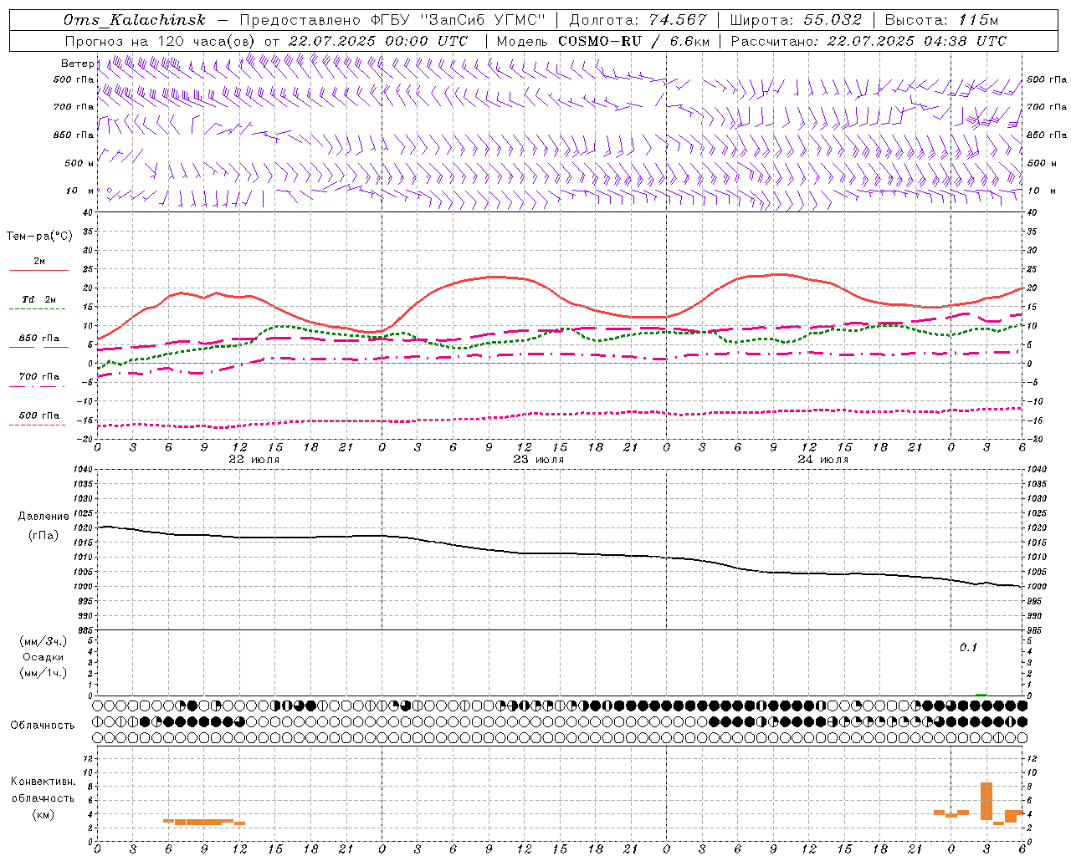Click the (км) unit under облачность
Image resolution: width=1071 pixels, height=856 pixels.
(x=44, y=814)
